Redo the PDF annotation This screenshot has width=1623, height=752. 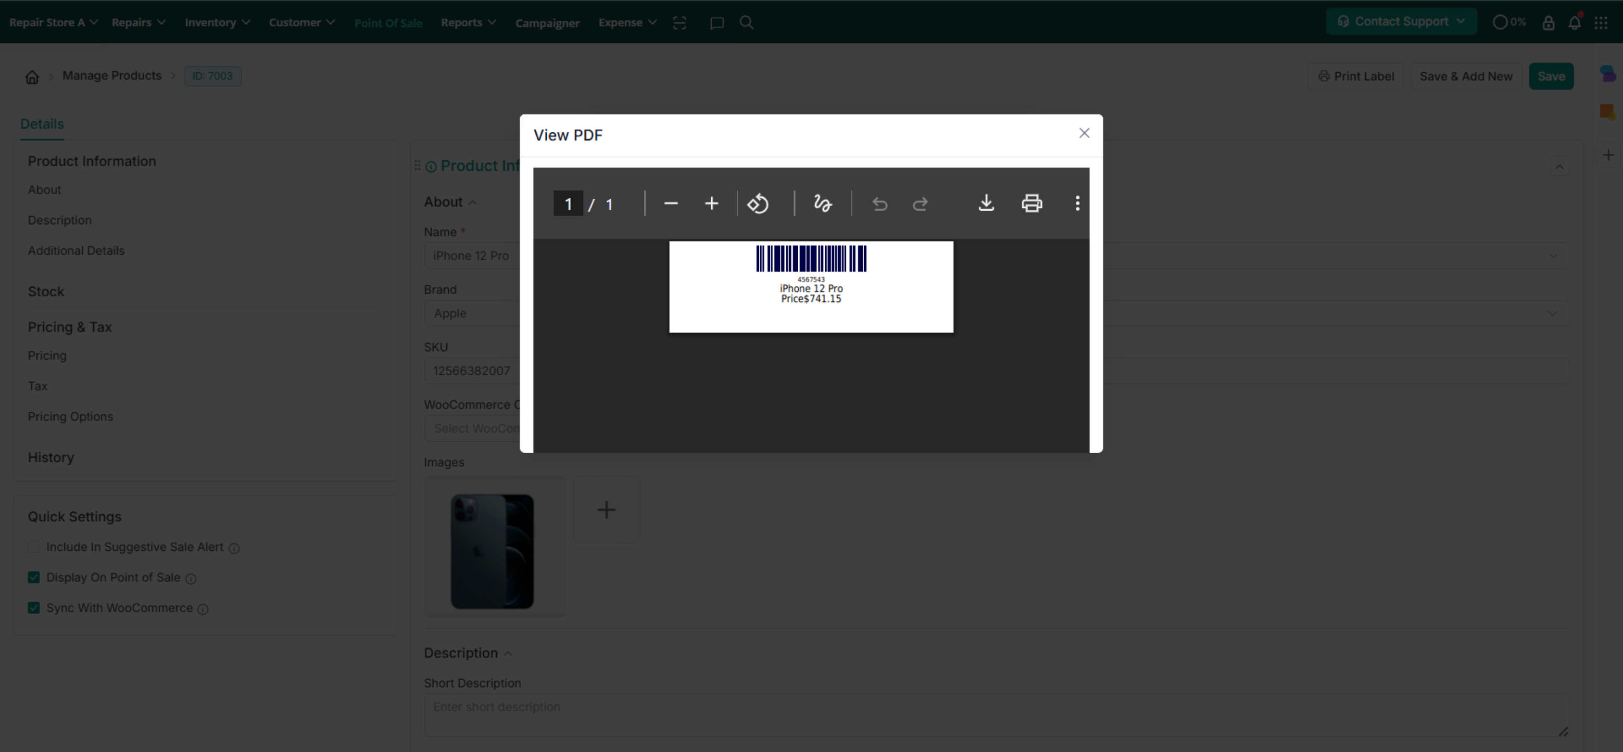(920, 204)
